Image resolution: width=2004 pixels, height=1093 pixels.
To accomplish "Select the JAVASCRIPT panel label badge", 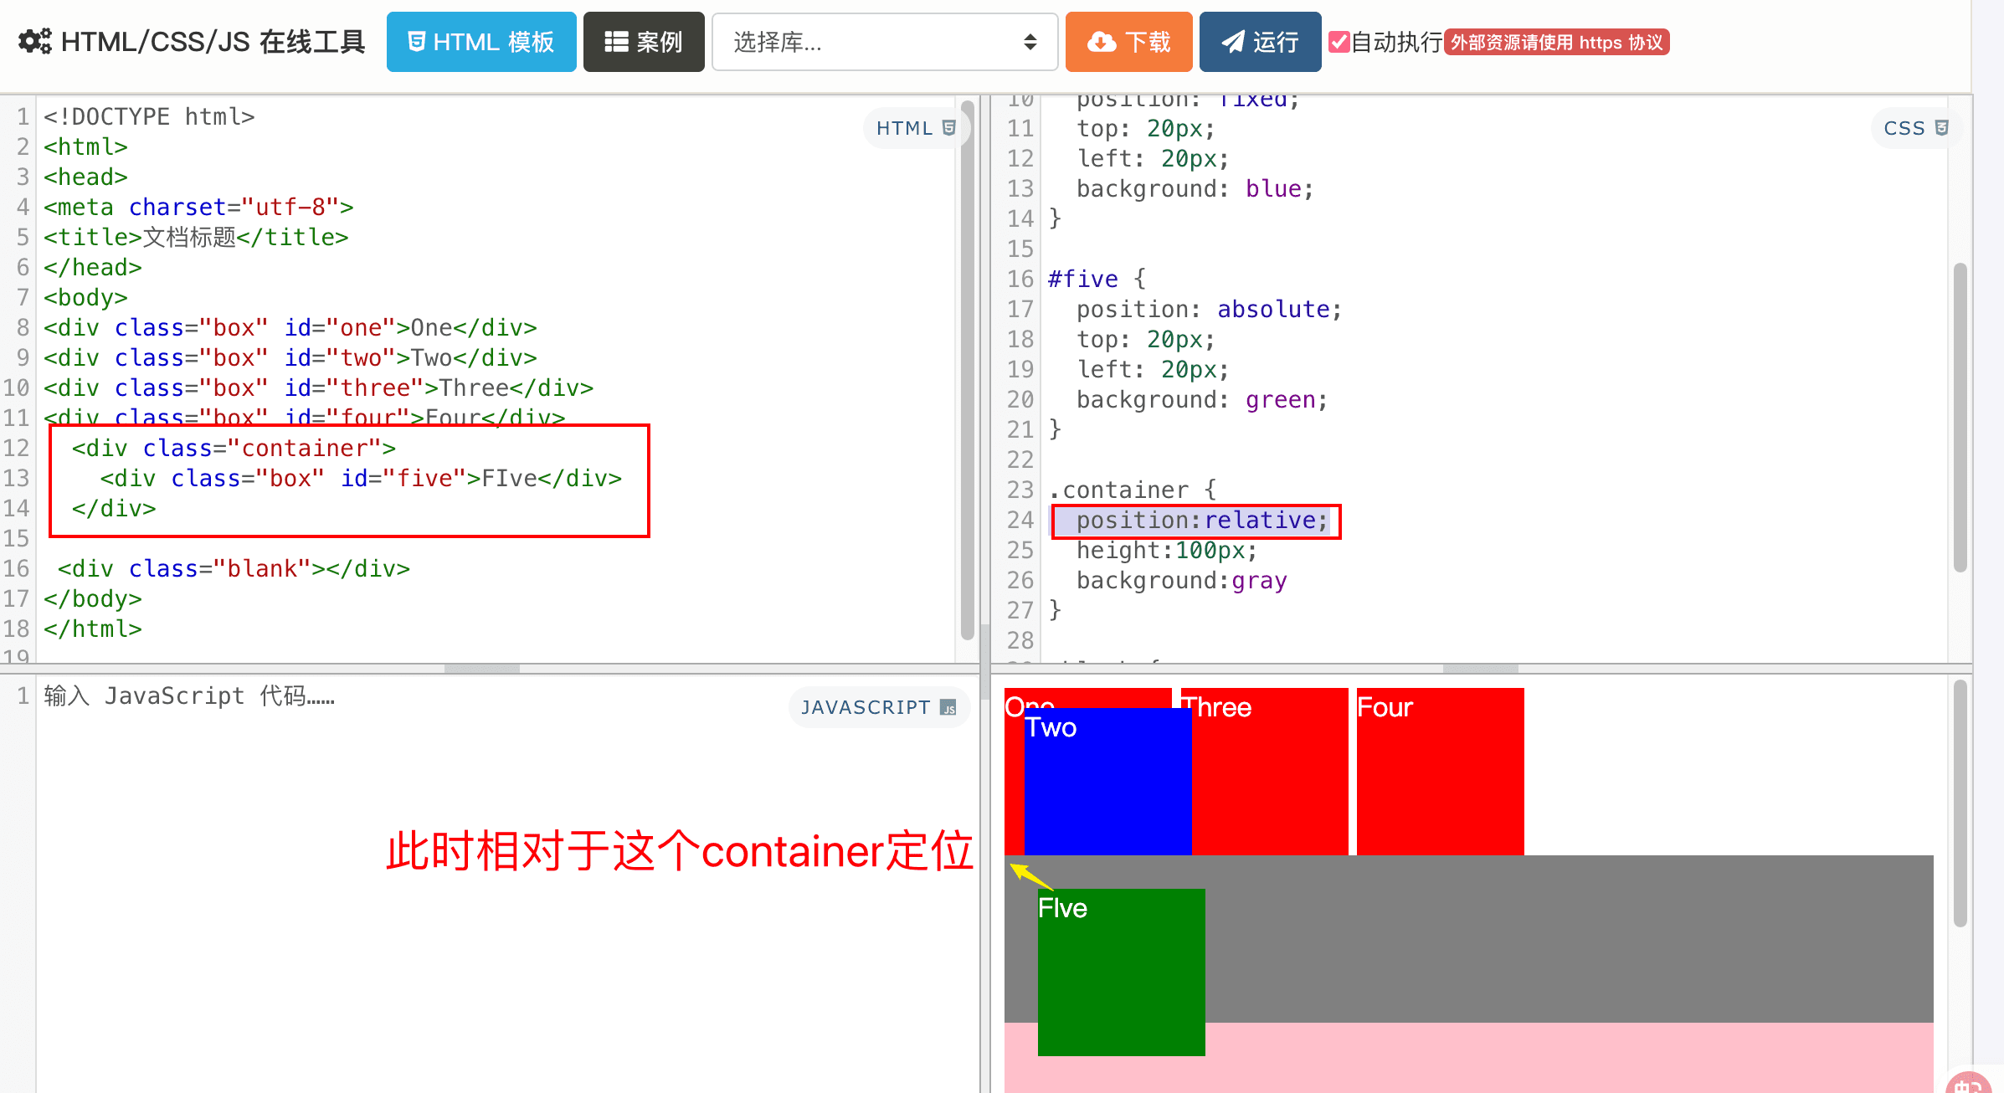I will coord(879,708).
